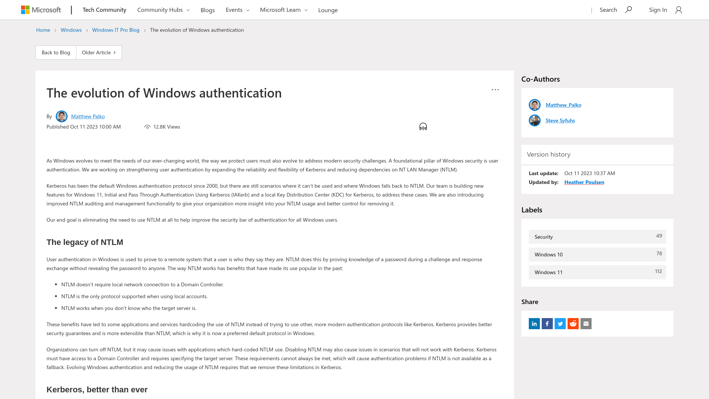Click the Published Oct 11 2023 date
This screenshot has height=399, width=709.
click(x=83, y=127)
